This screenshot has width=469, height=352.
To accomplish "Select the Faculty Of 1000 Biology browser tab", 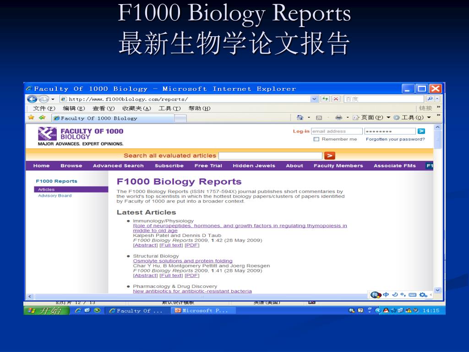I will point(113,118).
